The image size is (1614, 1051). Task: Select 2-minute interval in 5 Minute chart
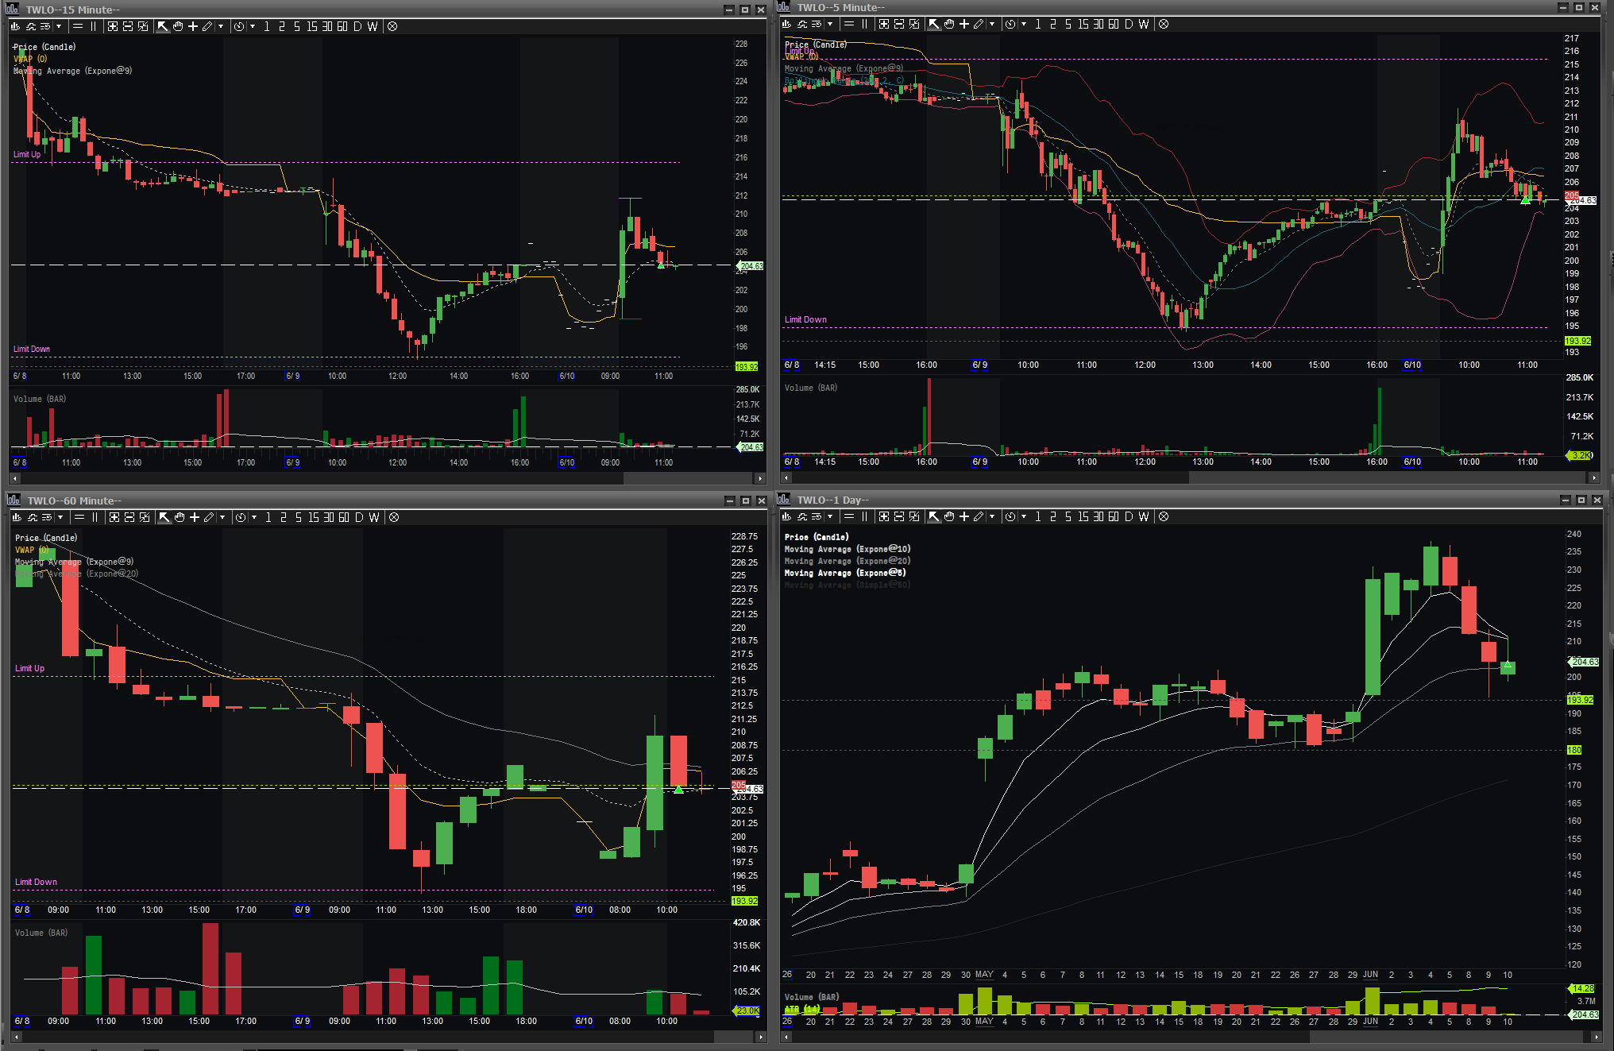point(1053,24)
